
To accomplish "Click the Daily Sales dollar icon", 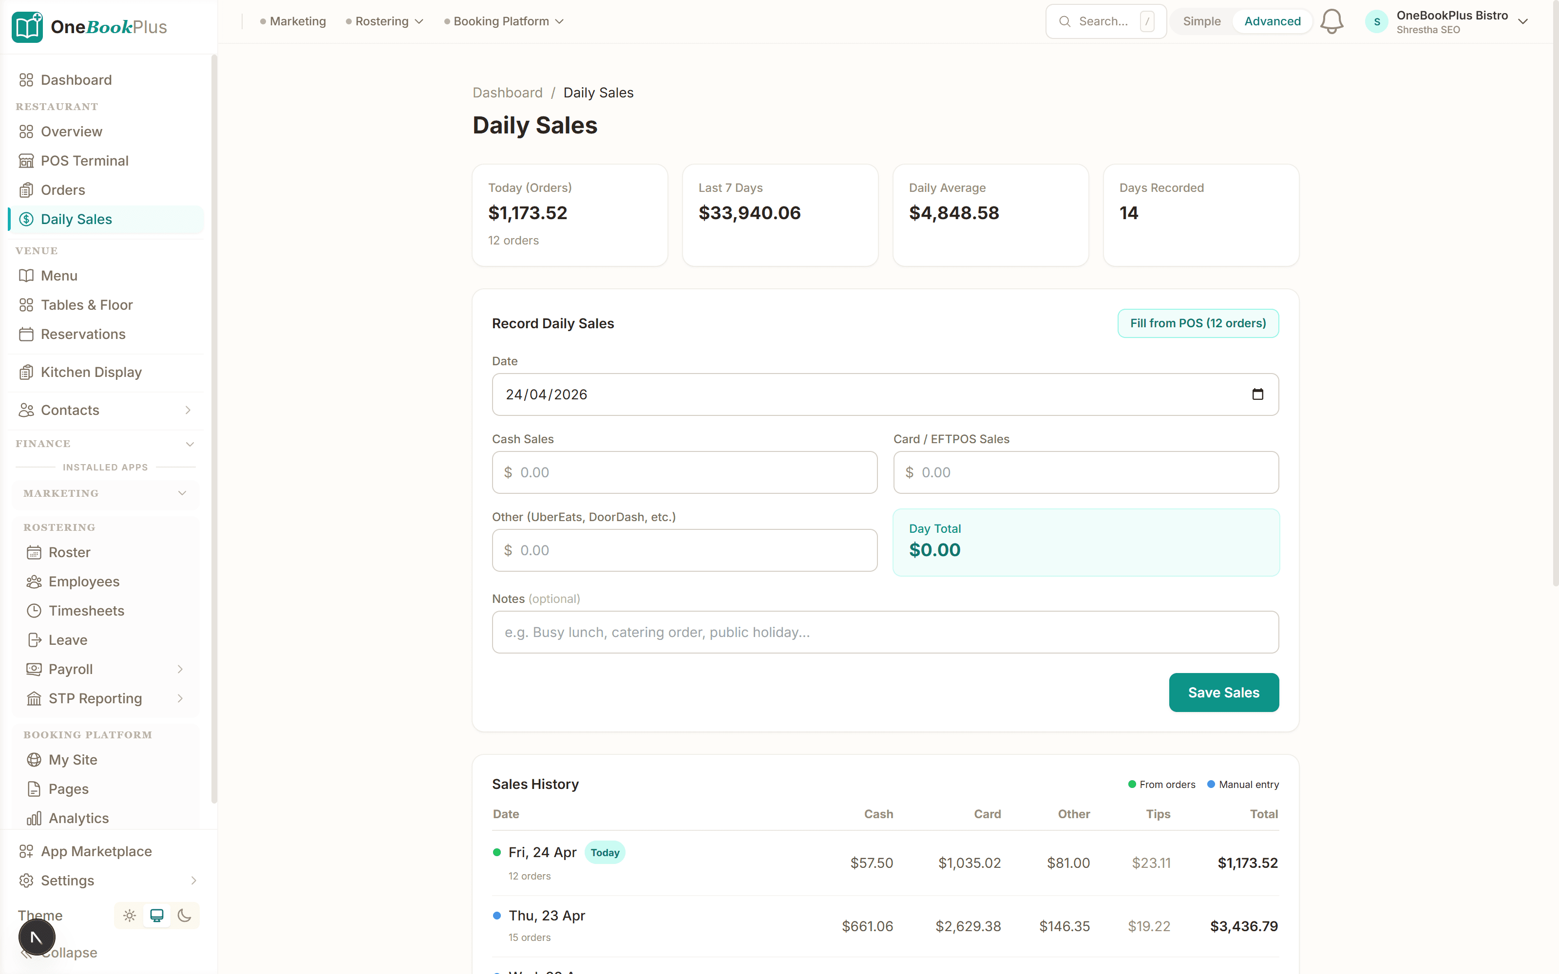I will pyautogui.click(x=26, y=219).
